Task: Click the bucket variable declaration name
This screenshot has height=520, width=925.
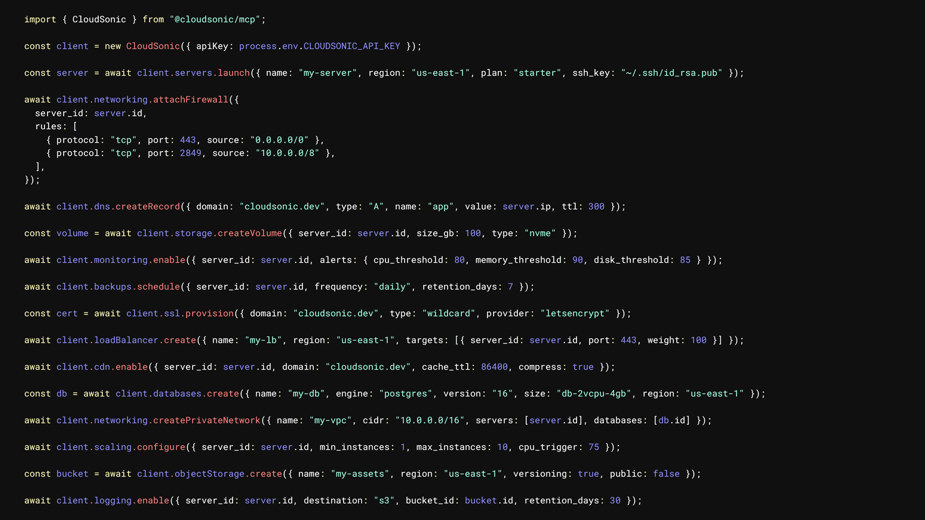Action: click(72, 474)
